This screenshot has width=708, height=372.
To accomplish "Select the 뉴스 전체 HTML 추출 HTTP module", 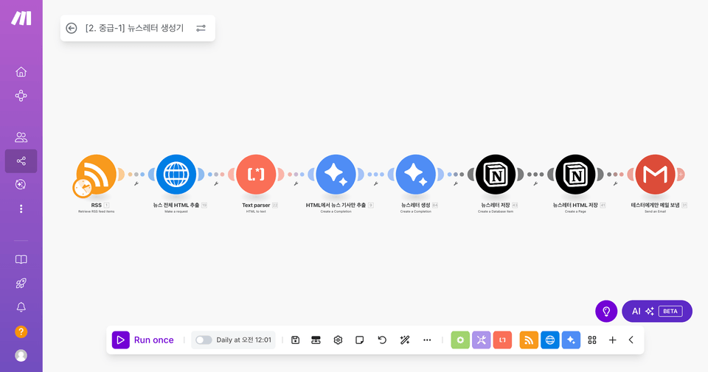I will (x=176, y=174).
